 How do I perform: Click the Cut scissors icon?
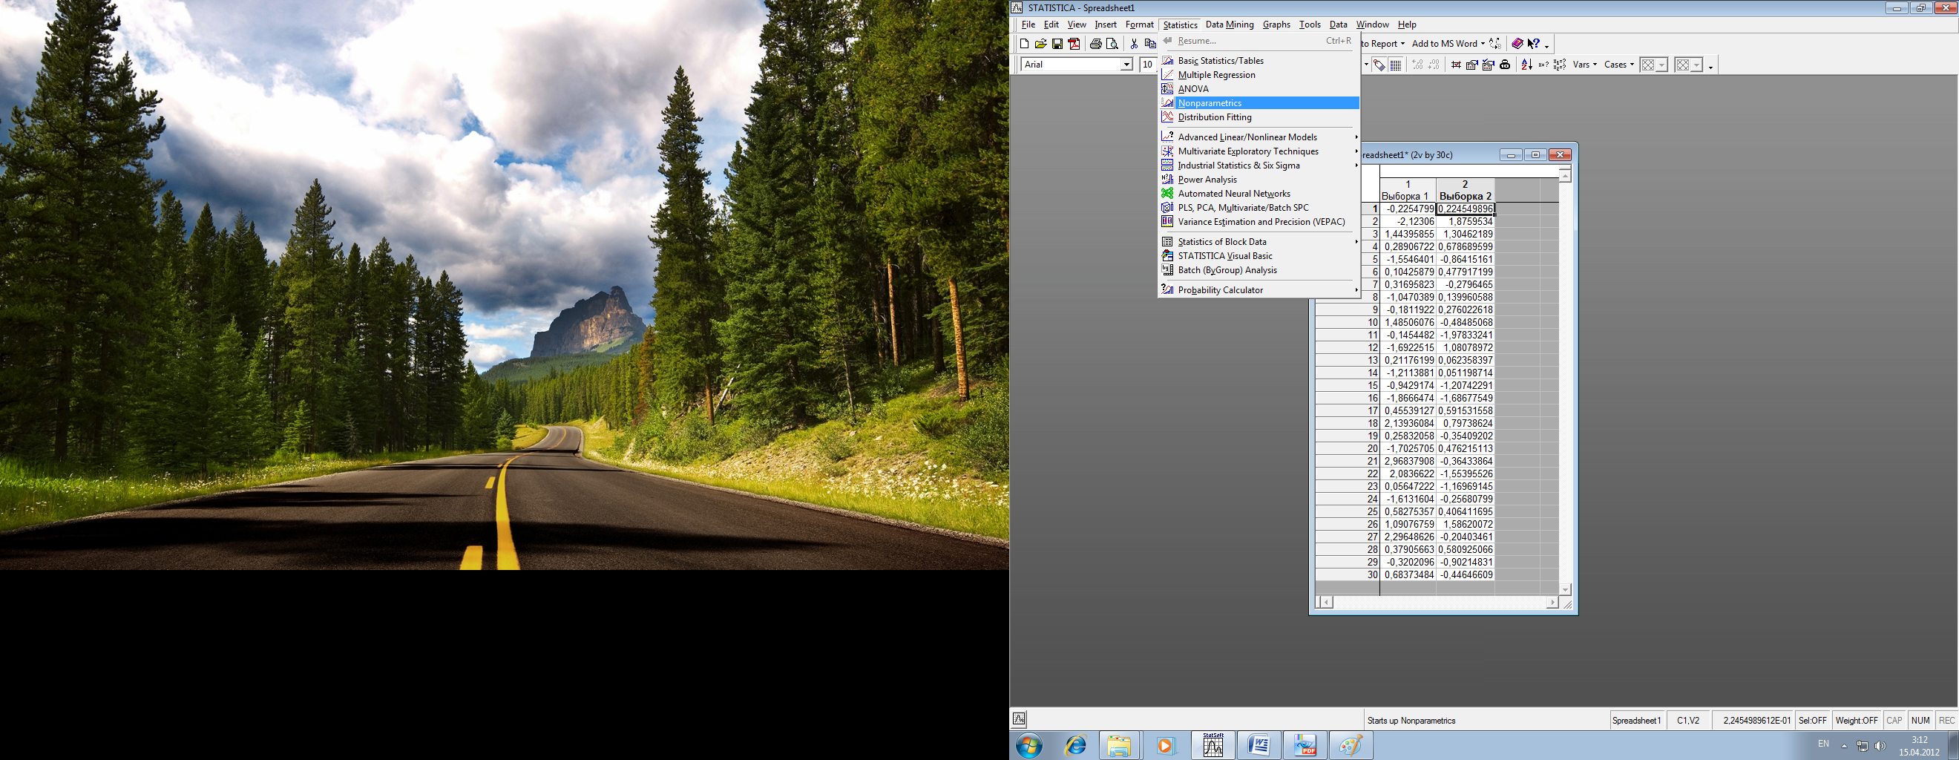pyautogui.click(x=1134, y=44)
